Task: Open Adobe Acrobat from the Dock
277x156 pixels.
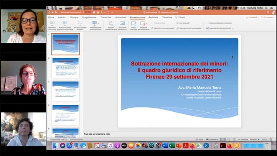Action: point(186,146)
